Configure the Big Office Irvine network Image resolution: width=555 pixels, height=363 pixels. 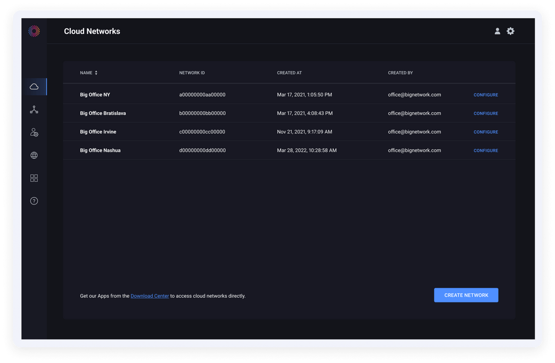pyautogui.click(x=486, y=132)
